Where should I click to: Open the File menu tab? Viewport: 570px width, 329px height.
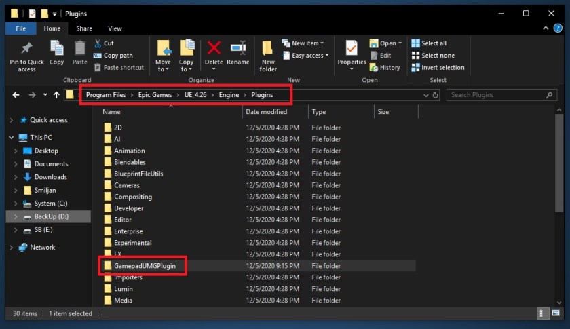coord(21,28)
